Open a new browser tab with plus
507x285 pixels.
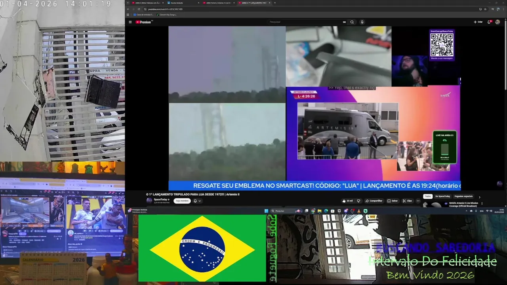click(x=275, y=3)
